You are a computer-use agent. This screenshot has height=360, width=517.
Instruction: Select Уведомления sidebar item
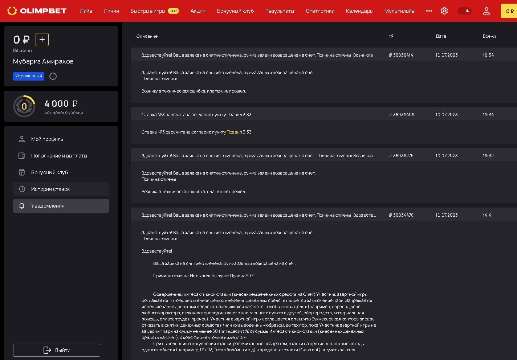click(x=48, y=206)
